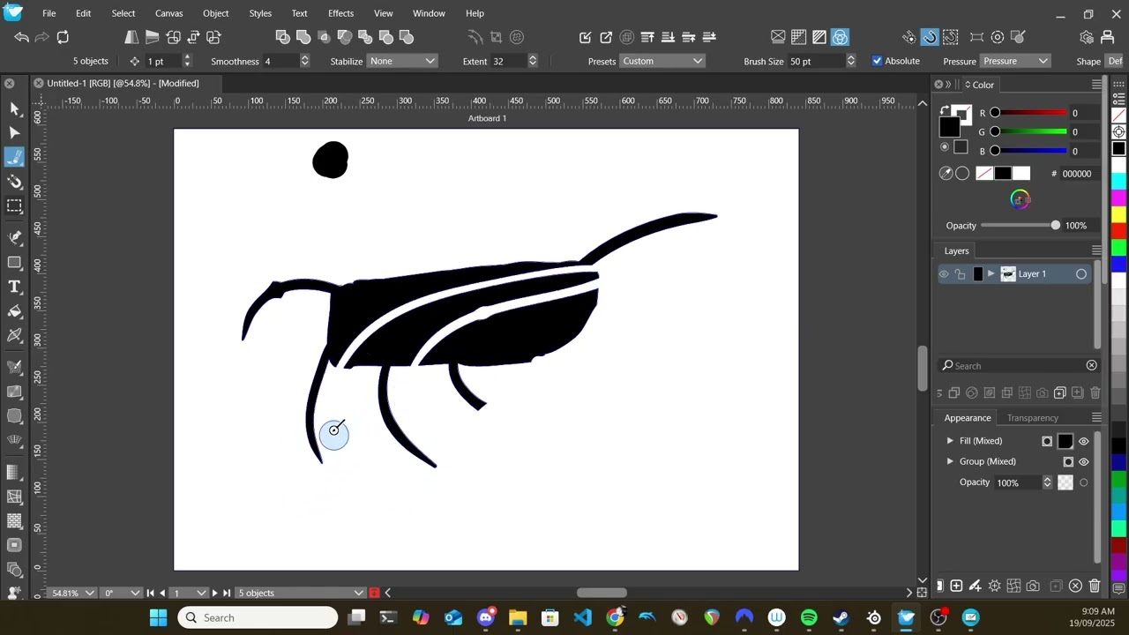The image size is (1129, 635).
Task: Click the print icon at top right
Action: pyautogui.click(x=1108, y=37)
